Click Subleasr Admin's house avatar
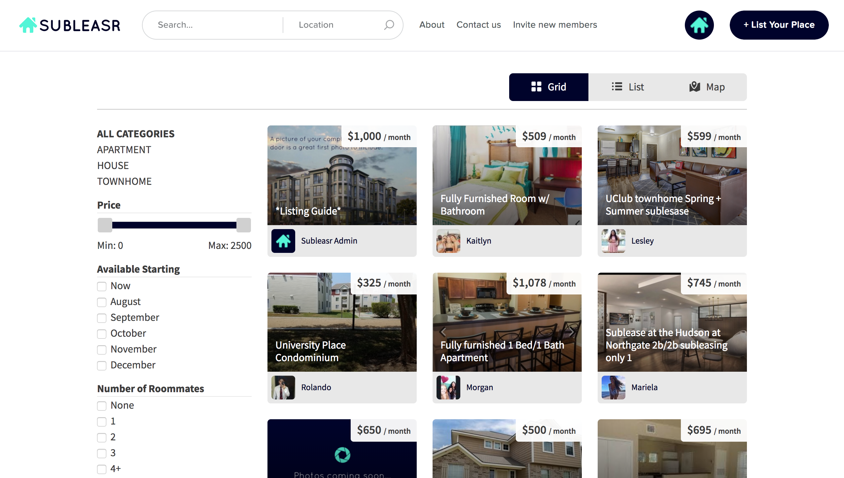844x478 pixels. pos(283,241)
